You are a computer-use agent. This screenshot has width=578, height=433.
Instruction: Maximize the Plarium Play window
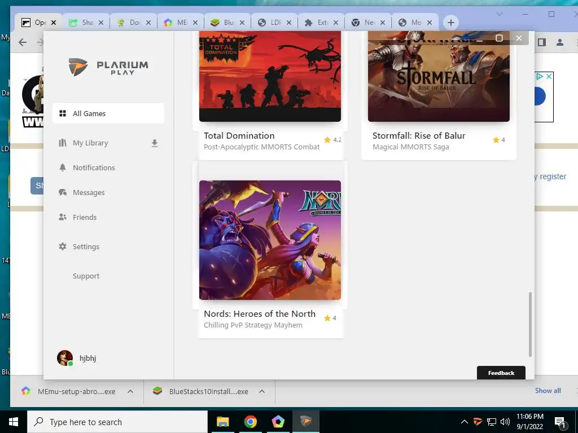(x=499, y=38)
